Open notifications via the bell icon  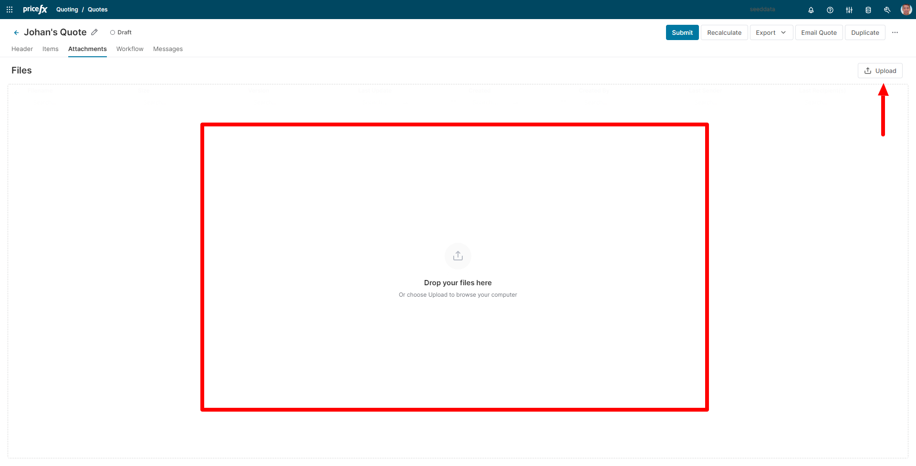(x=811, y=10)
